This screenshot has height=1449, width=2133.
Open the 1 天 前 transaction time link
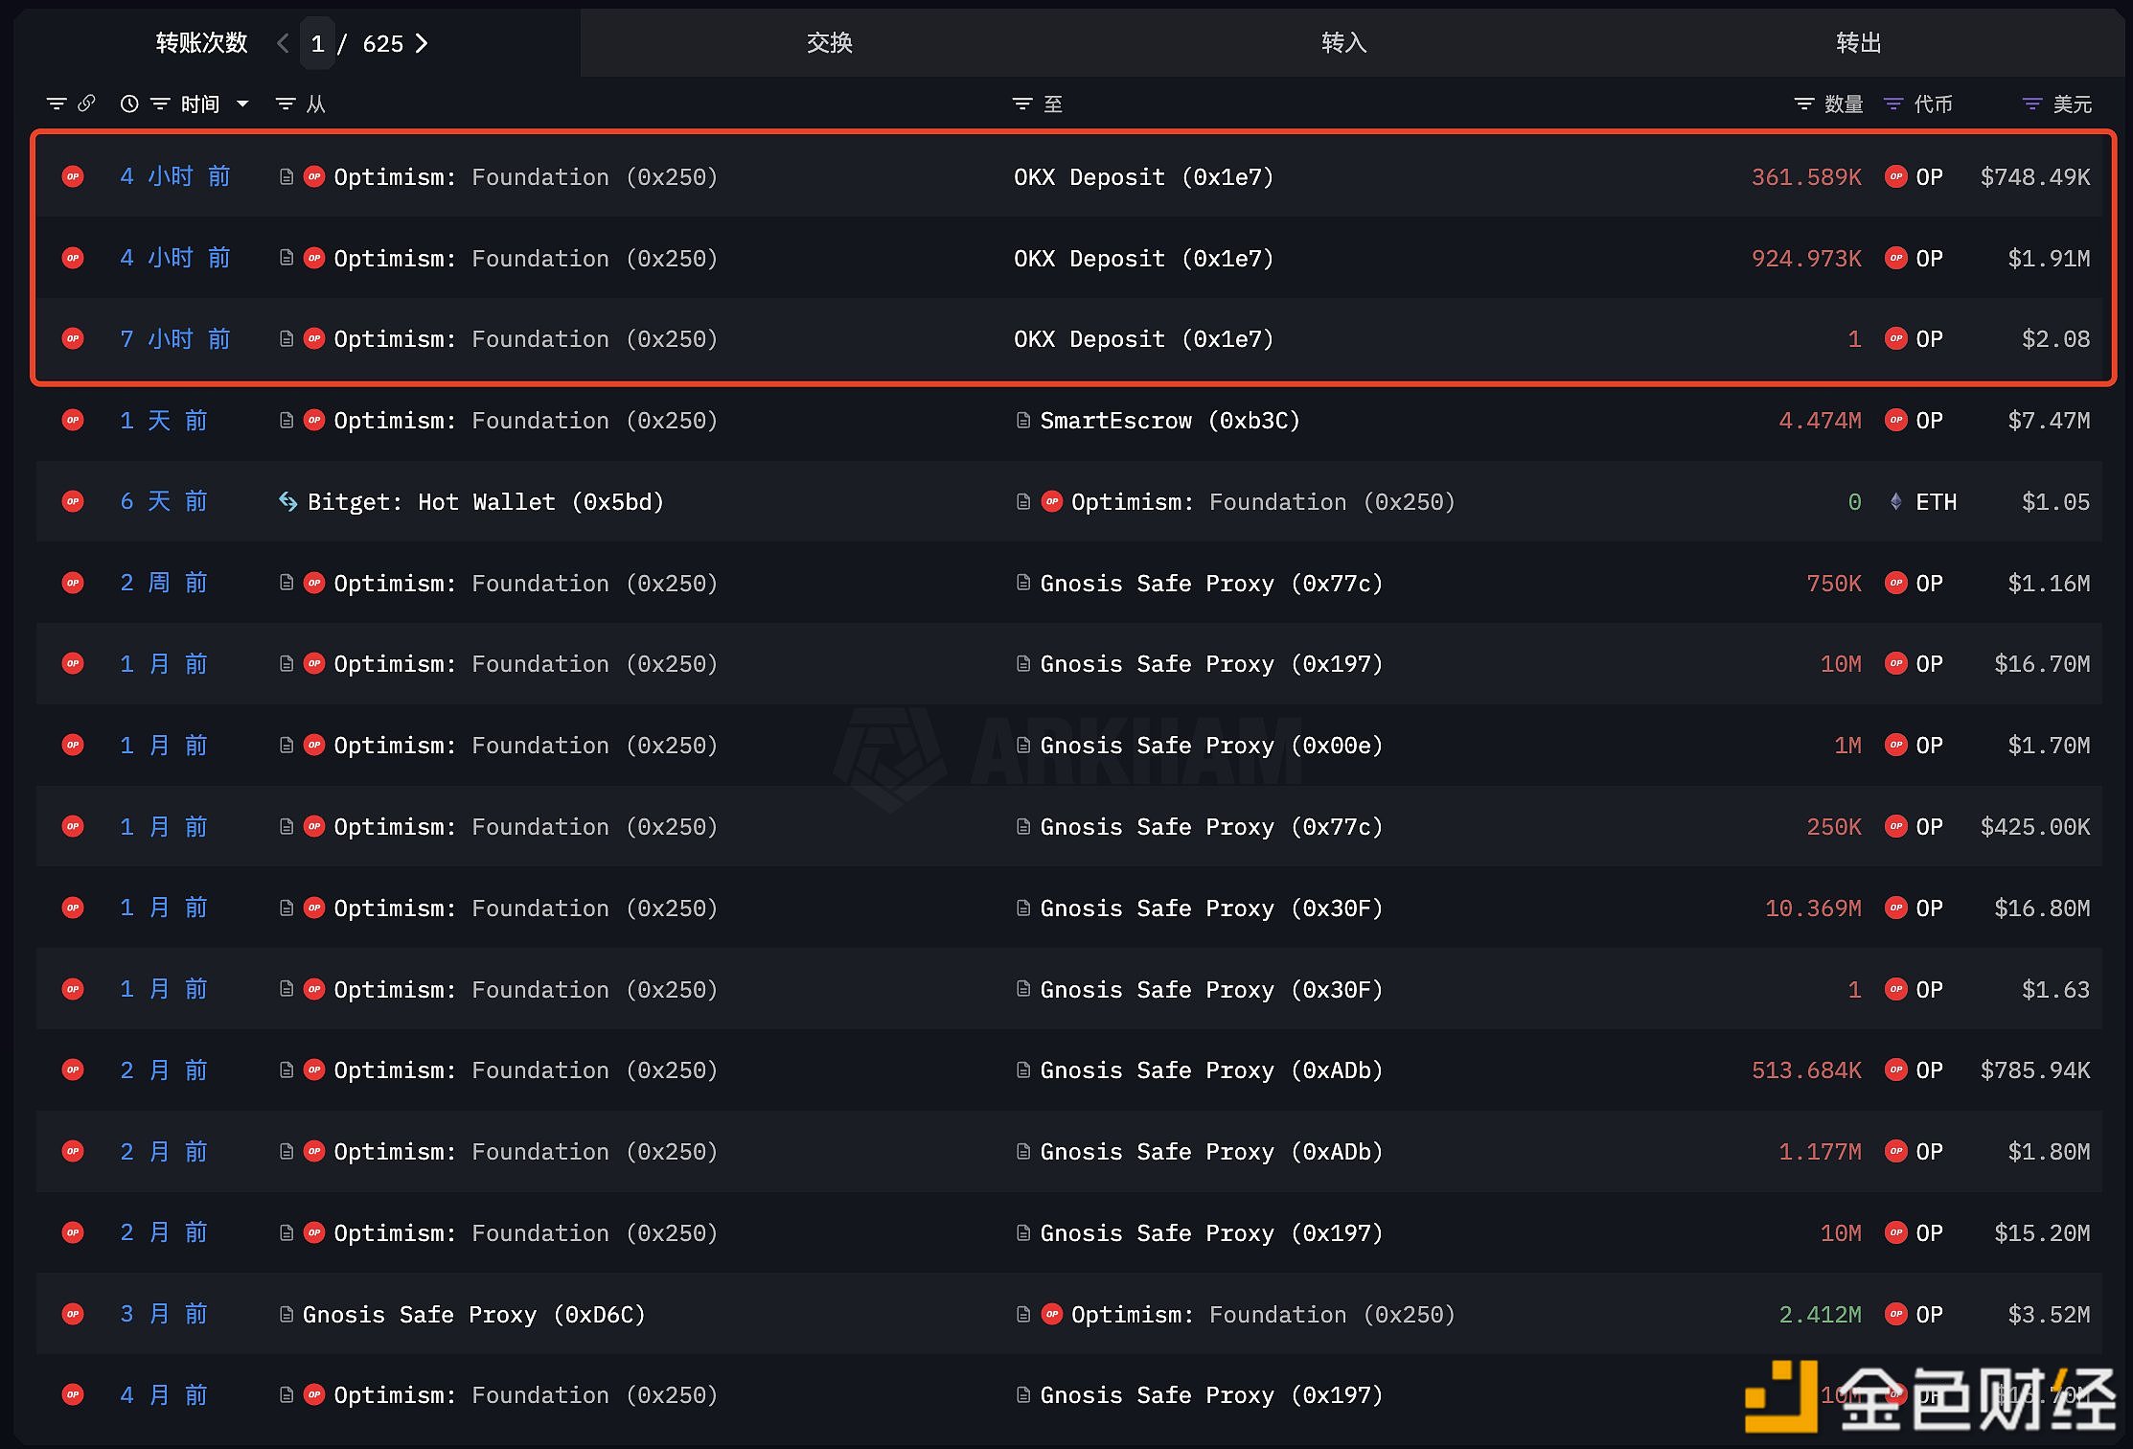pyautogui.click(x=164, y=420)
